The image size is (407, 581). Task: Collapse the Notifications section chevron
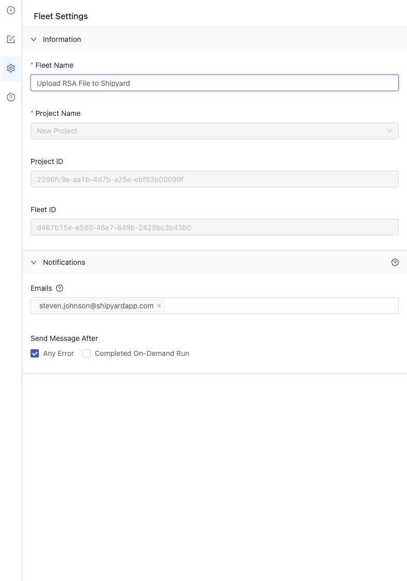click(x=34, y=262)
